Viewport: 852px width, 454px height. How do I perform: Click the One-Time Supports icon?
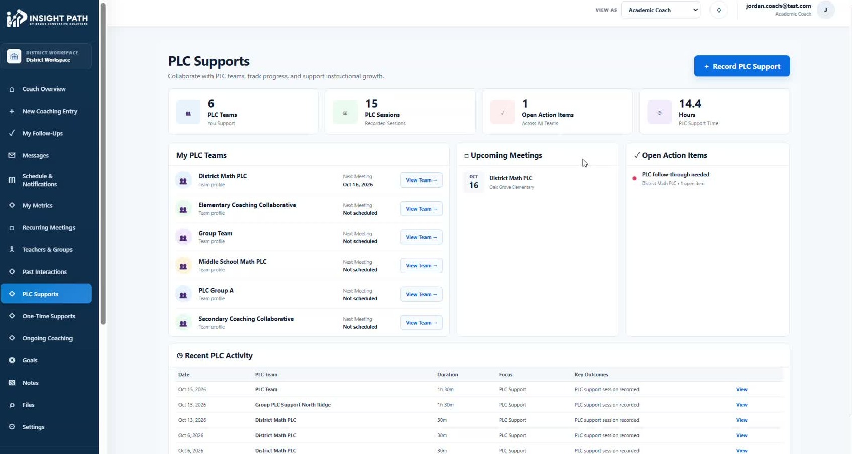click(x=12, y=316)
